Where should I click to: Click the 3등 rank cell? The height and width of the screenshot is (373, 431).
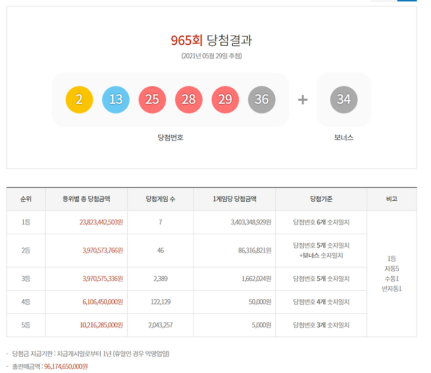[26, 279]
